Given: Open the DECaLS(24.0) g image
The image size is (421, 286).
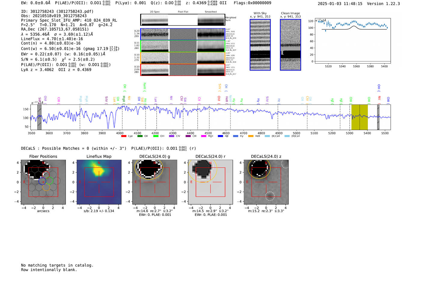Looking at the screenshot, I should tap(155, 182).
